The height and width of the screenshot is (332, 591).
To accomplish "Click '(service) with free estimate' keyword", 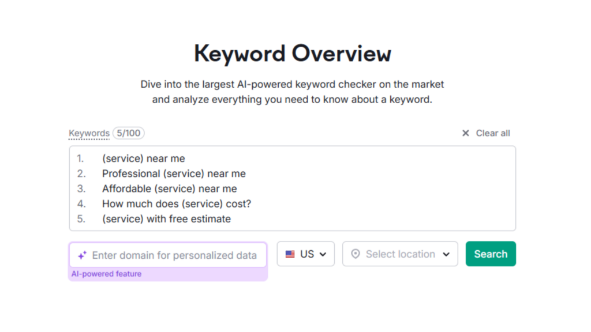I will (x=166, y=218).
